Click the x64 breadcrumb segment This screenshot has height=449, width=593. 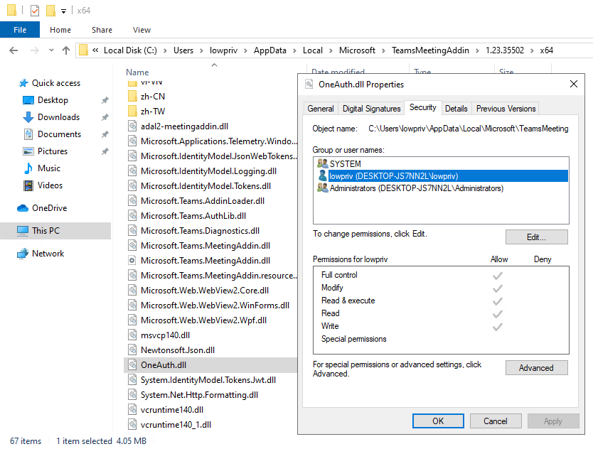pyautogui.click(x=547, y=50)
